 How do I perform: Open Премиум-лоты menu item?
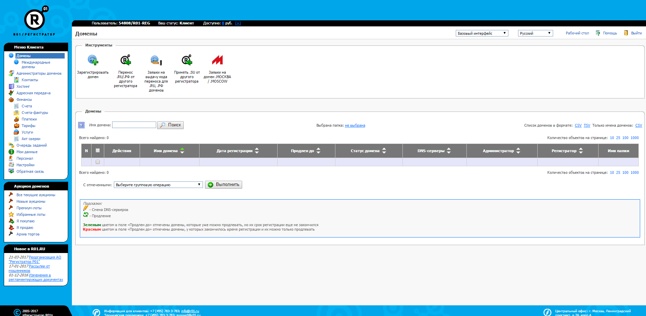point(29,208)
